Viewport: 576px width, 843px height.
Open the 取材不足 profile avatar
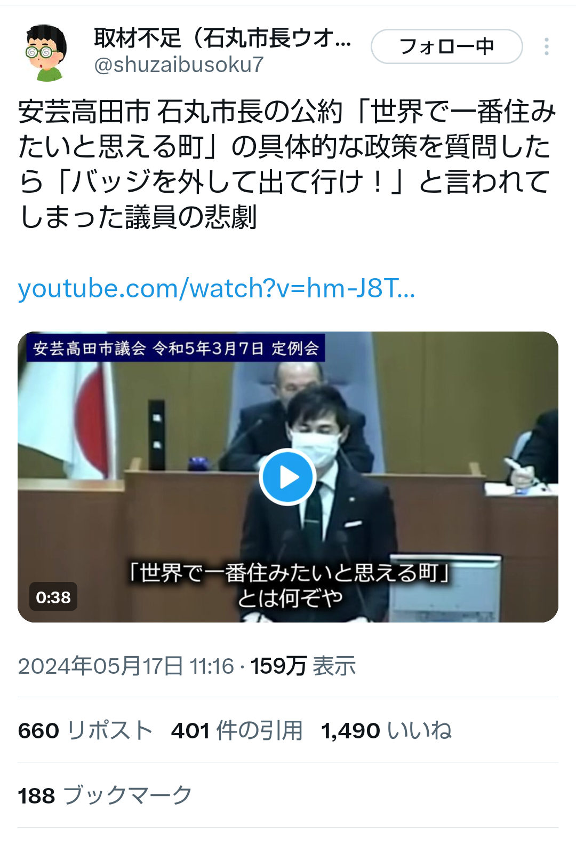(x=46, y=53)
